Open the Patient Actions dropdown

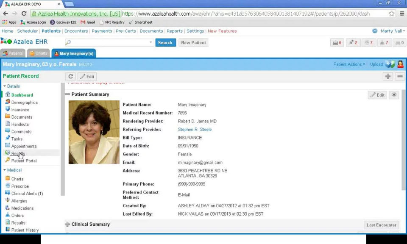(349, 64)
